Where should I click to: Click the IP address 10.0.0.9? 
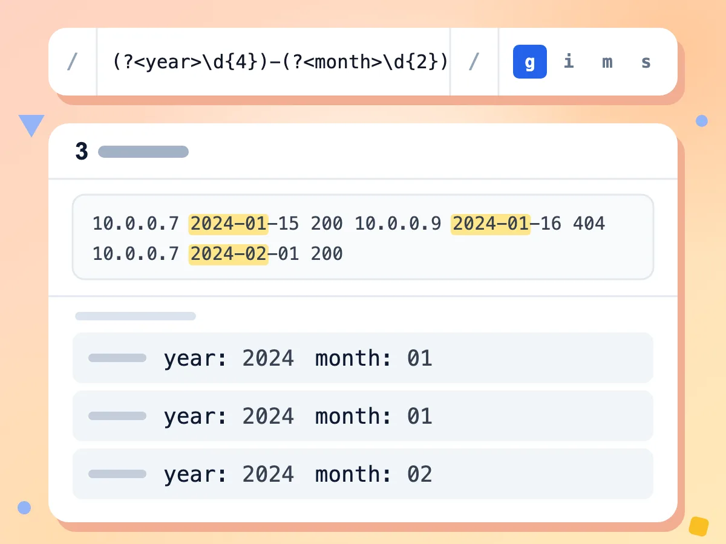(x=398, y=224)
